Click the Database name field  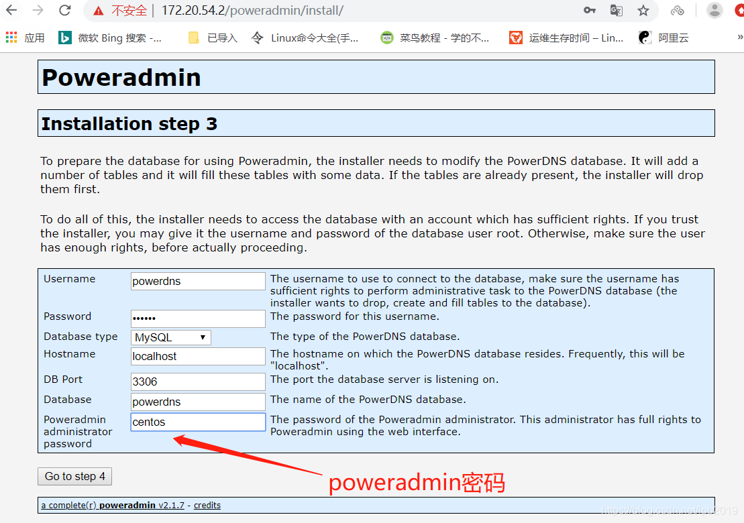point(198,402)
